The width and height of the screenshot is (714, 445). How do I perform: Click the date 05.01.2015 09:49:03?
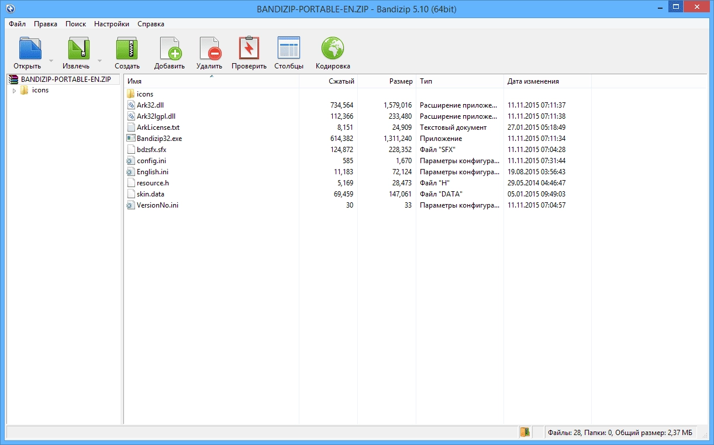536,194
